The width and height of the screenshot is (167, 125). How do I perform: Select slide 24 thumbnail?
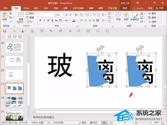click(14, 102)
